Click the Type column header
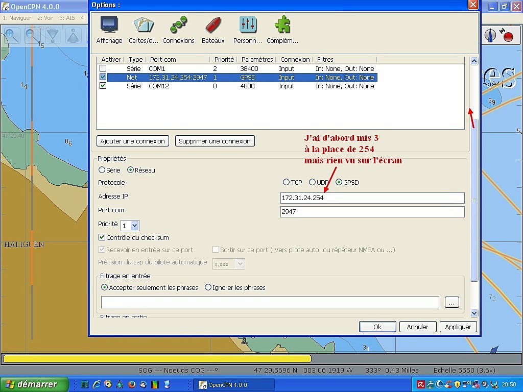This screenshot has height=392, width=523. [135, 59]
